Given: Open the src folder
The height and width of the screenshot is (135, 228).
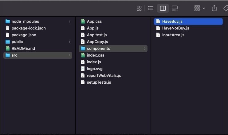Looking at the screenshot, I should (x=38, y=55).
